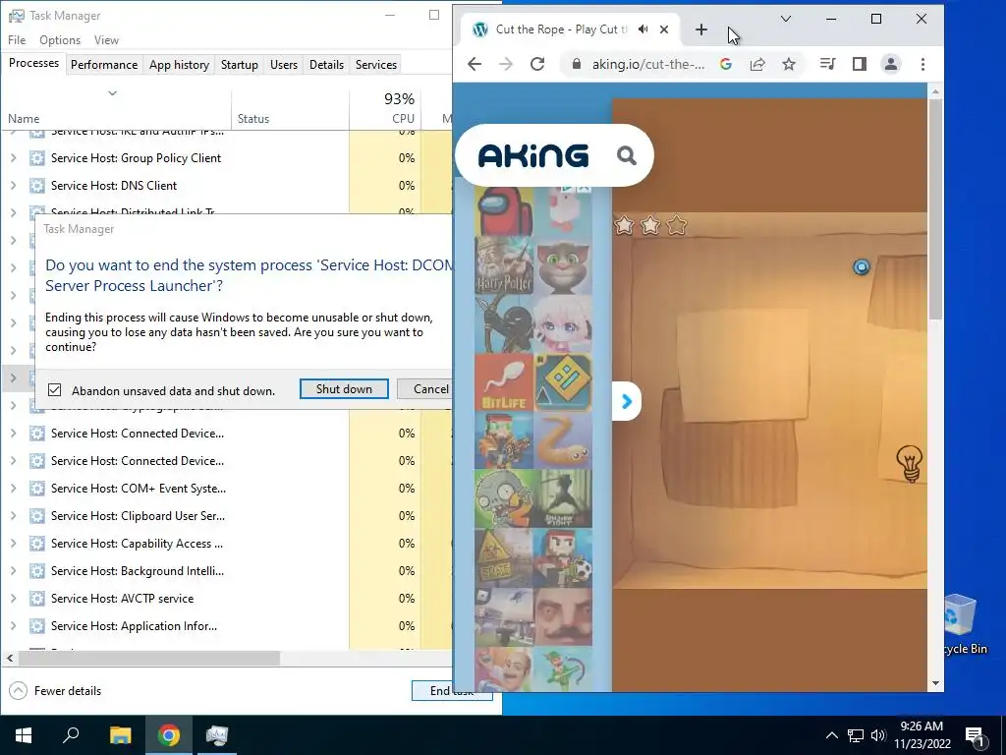Open the Among Us game thumbnail
The image size is (1006, 755).
point(504,210)
